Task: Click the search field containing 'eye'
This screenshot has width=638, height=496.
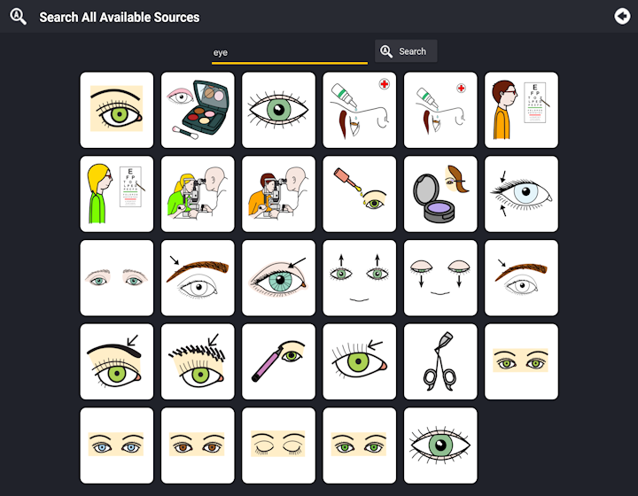Action: tap(289, 53)
